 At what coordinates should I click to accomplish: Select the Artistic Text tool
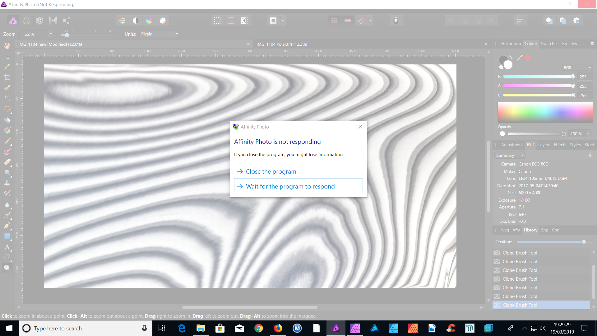[x=7, y=247]
